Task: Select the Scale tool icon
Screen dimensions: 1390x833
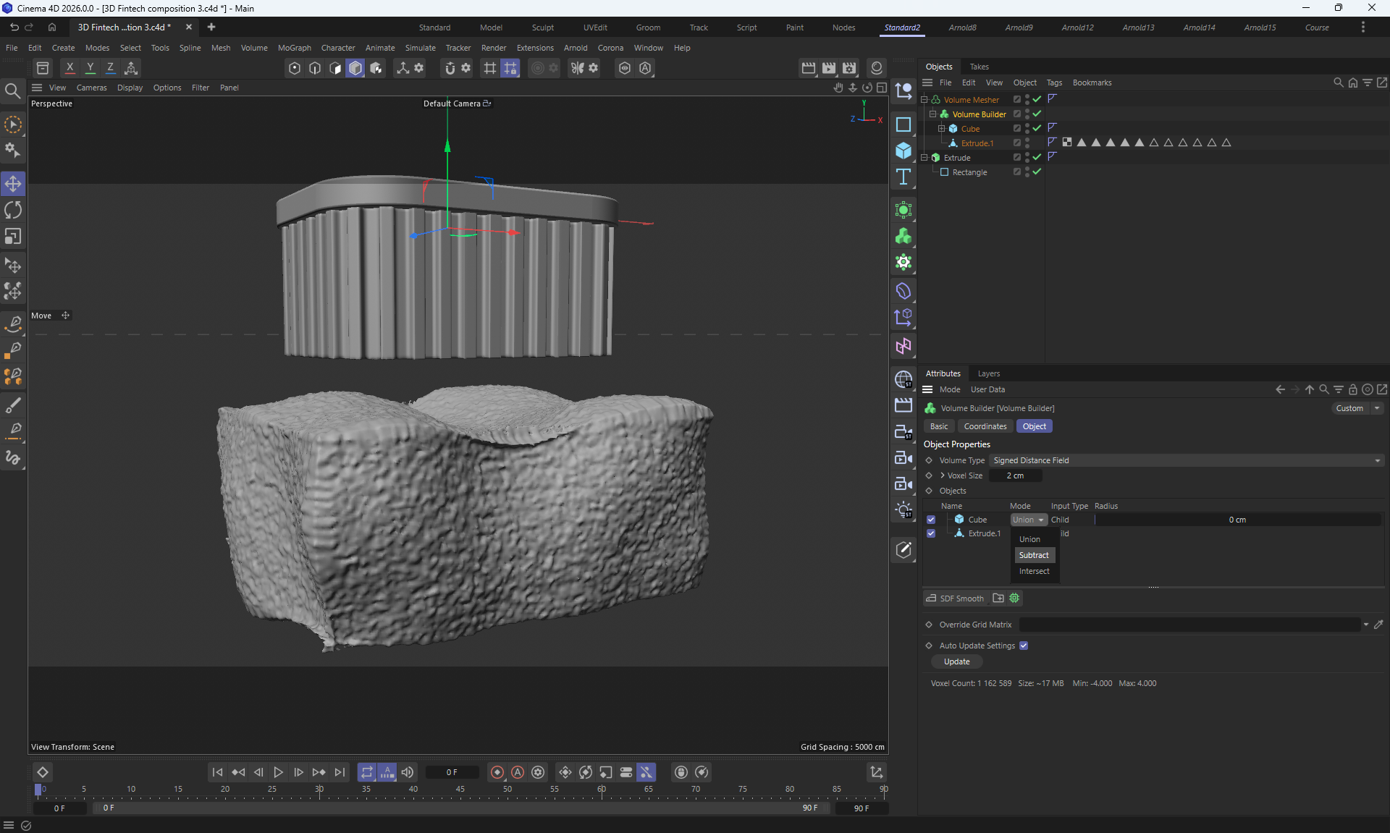Action: (x=13, y=237)
